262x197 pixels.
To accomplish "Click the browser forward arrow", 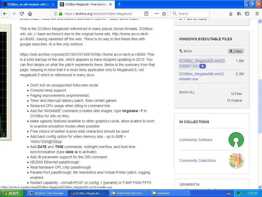I will tap(14, 14).
